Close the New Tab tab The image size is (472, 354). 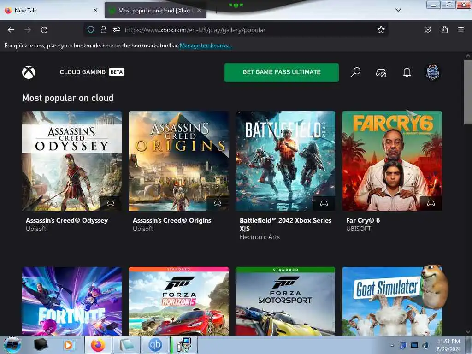click(95, 10)
